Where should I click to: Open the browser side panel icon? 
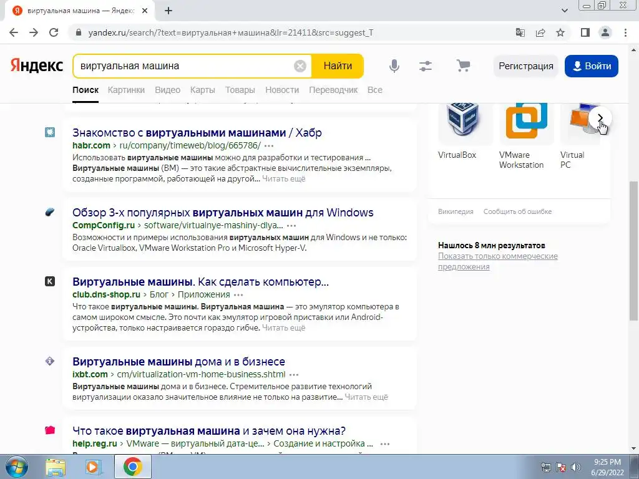tap(585, 32)
